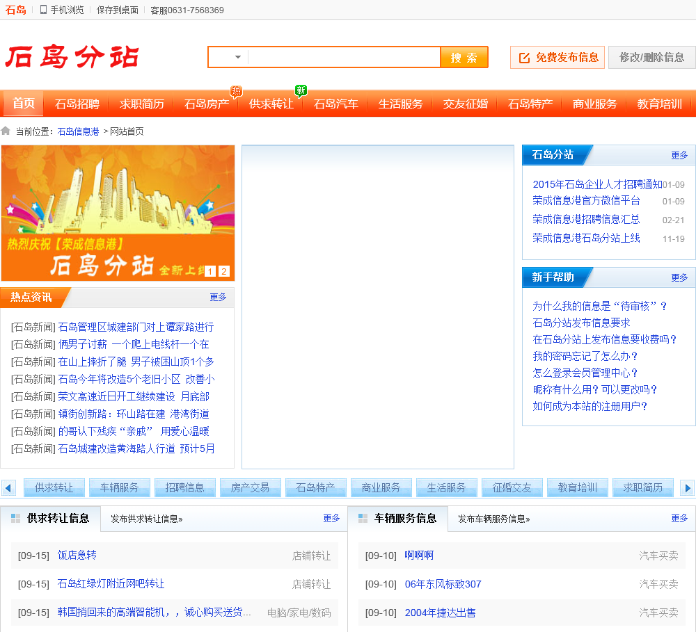Open news 石岛管理区城建部门对上谭家路进行
696x632 pixels.
pos(136,327)
